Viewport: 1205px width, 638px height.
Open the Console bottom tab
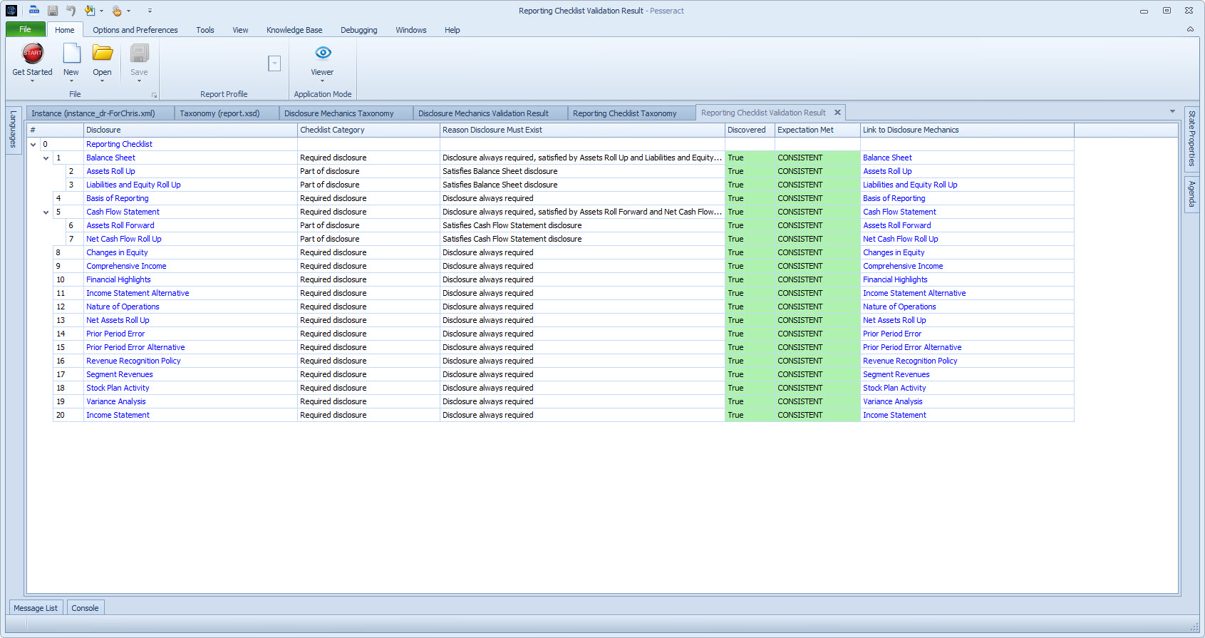(x=85, y=608)
